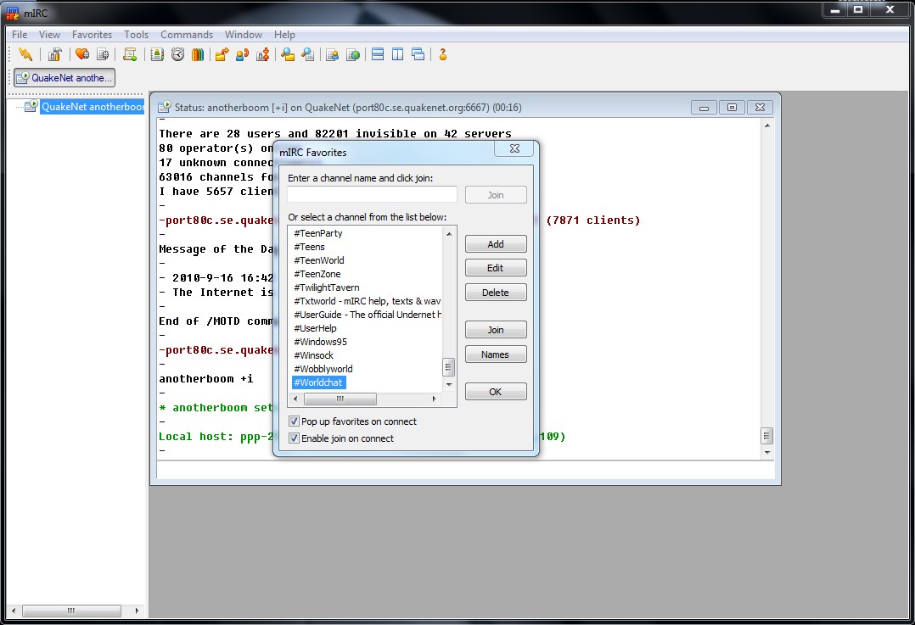Click the Delete button in Favorites dialog
The height and width of the screenshot is (625, 915).
[496, 292]
